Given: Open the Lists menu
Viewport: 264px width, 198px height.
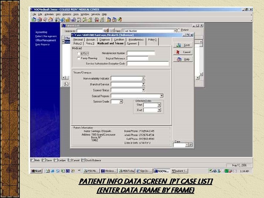Looking at the screenshot, I should [x=58, y=14].
